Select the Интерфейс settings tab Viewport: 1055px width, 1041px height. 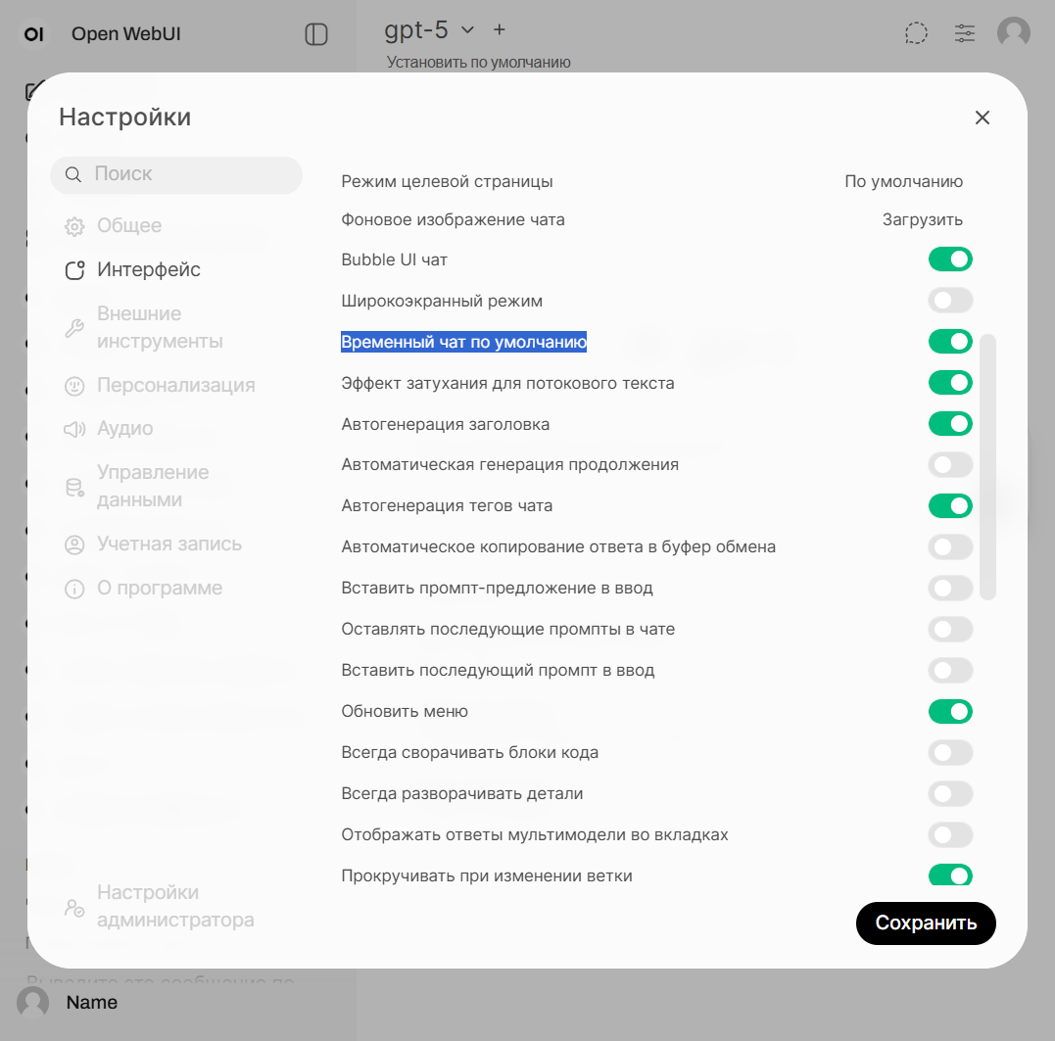[x=132, y=270]
